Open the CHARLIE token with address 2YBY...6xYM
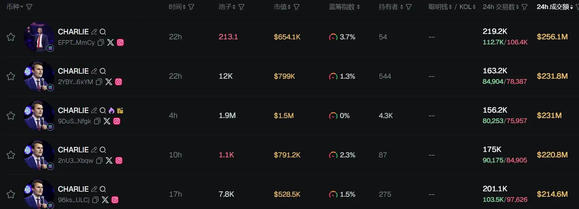Screen dimensions: 579x209 [73, 71]
